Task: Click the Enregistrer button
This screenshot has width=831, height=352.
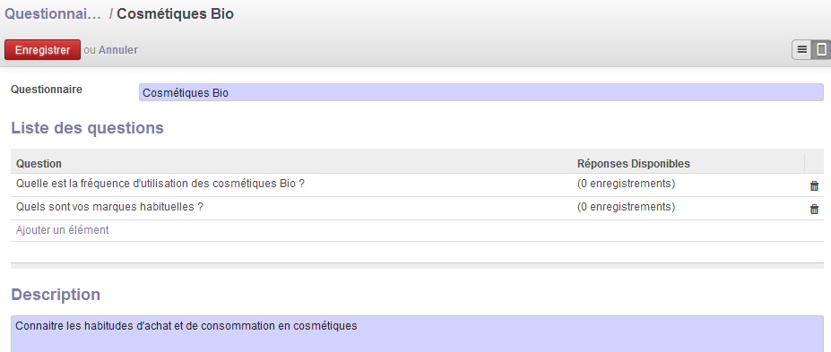Action: point(42,50)
